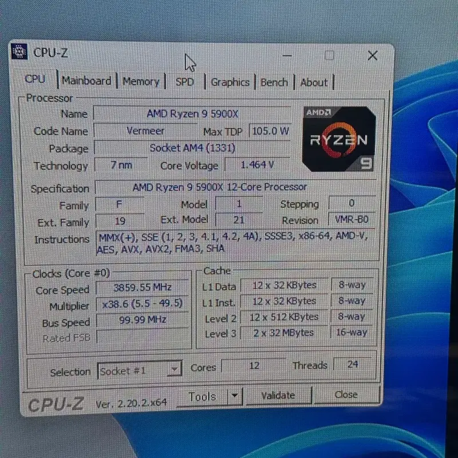Open the Socket #1 selection dropdown
The image size is (458, 458).
pos(140,370)
